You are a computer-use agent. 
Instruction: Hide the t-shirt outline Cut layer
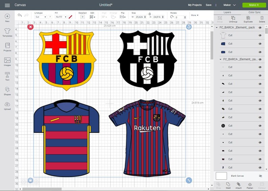click(260, 35)
